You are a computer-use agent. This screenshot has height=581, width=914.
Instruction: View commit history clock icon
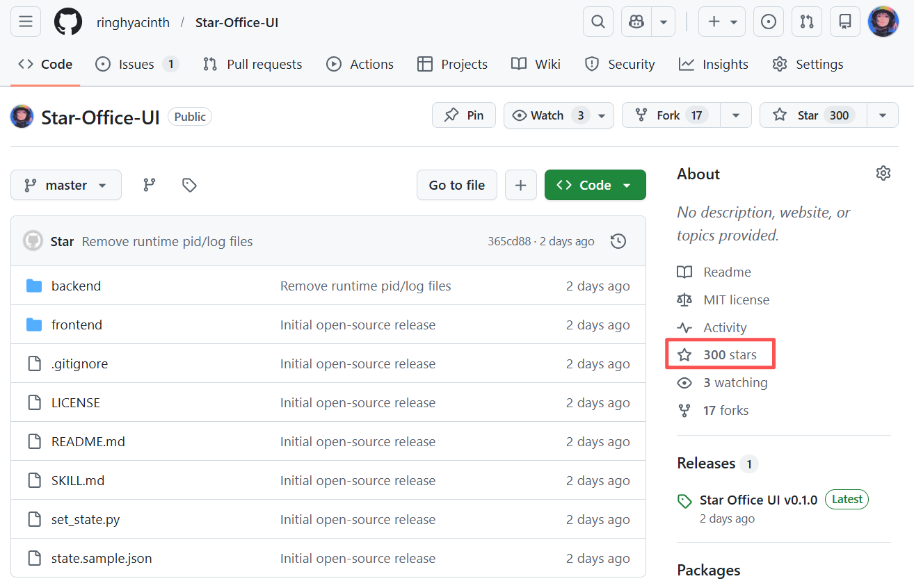click(618, 241)
